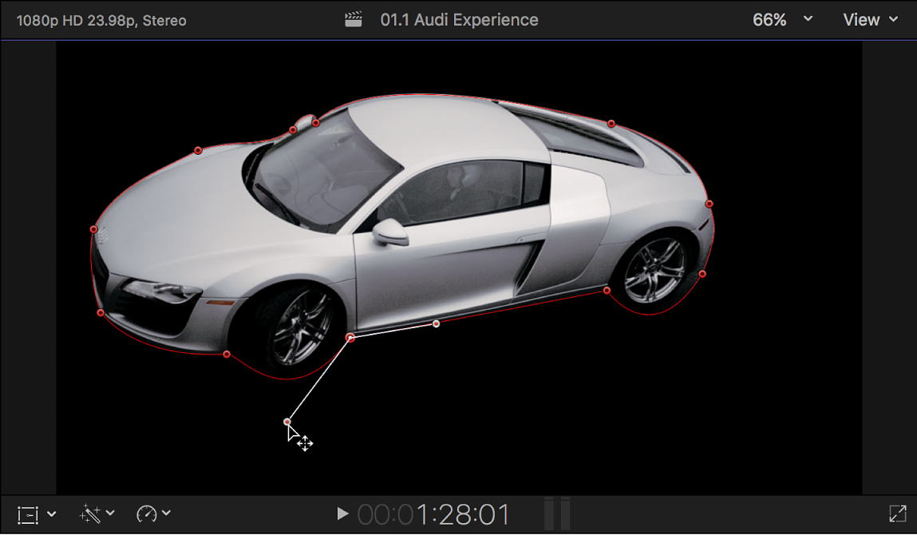Click the audio meters next to the timecode
The width and height of the screenshot is (917, 535).
[556, 513]
